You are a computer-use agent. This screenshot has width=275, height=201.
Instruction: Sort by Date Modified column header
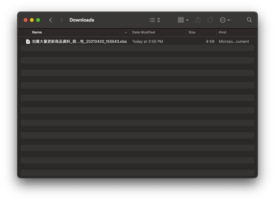coord(143,32)
